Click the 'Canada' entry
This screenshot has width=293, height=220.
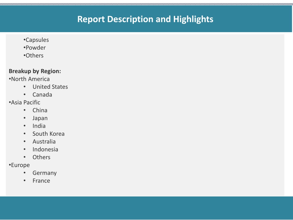[x=42, y=95]
